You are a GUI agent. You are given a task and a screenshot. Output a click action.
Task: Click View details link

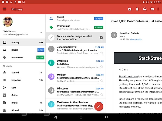tap(136, 40)
